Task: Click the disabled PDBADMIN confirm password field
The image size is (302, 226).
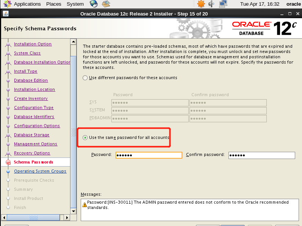Action: coord(228,118)
